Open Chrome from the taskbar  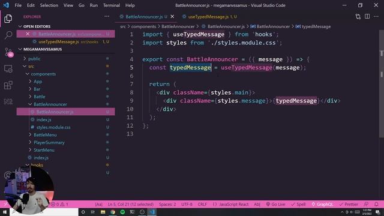click(113, 212)
